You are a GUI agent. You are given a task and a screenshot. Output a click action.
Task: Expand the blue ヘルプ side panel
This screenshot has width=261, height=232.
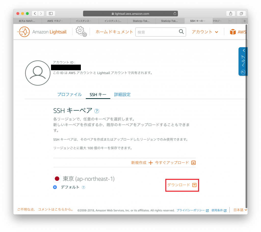pyautogui.click(x=243, y=62)
